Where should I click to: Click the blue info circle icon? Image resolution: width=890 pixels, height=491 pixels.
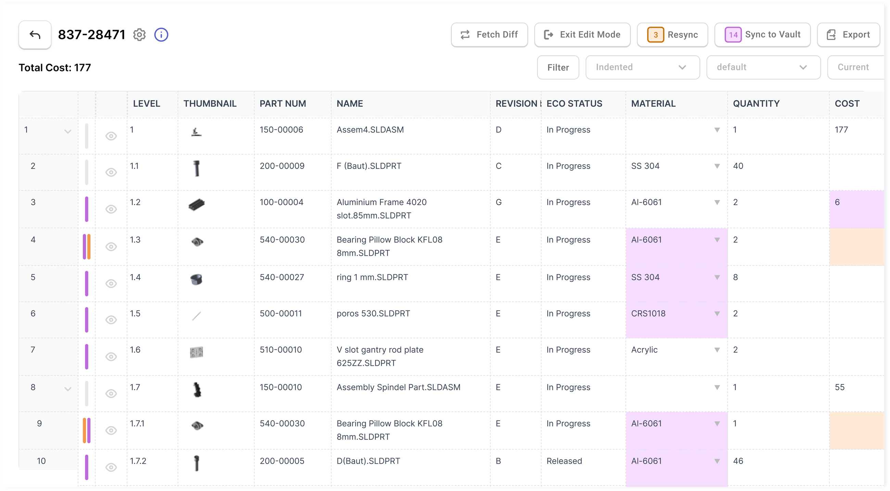(161, 35)
